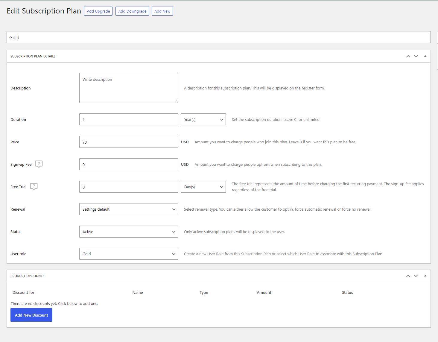The width and height of the screenshot is (438, 342).
Task: Click the Price input field
Action: coord(128,142)
